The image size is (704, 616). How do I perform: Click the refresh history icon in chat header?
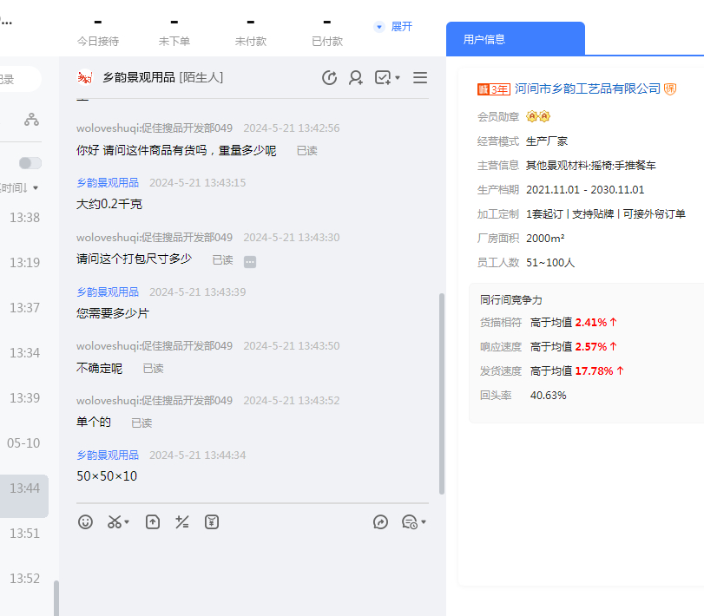point(329,78)
